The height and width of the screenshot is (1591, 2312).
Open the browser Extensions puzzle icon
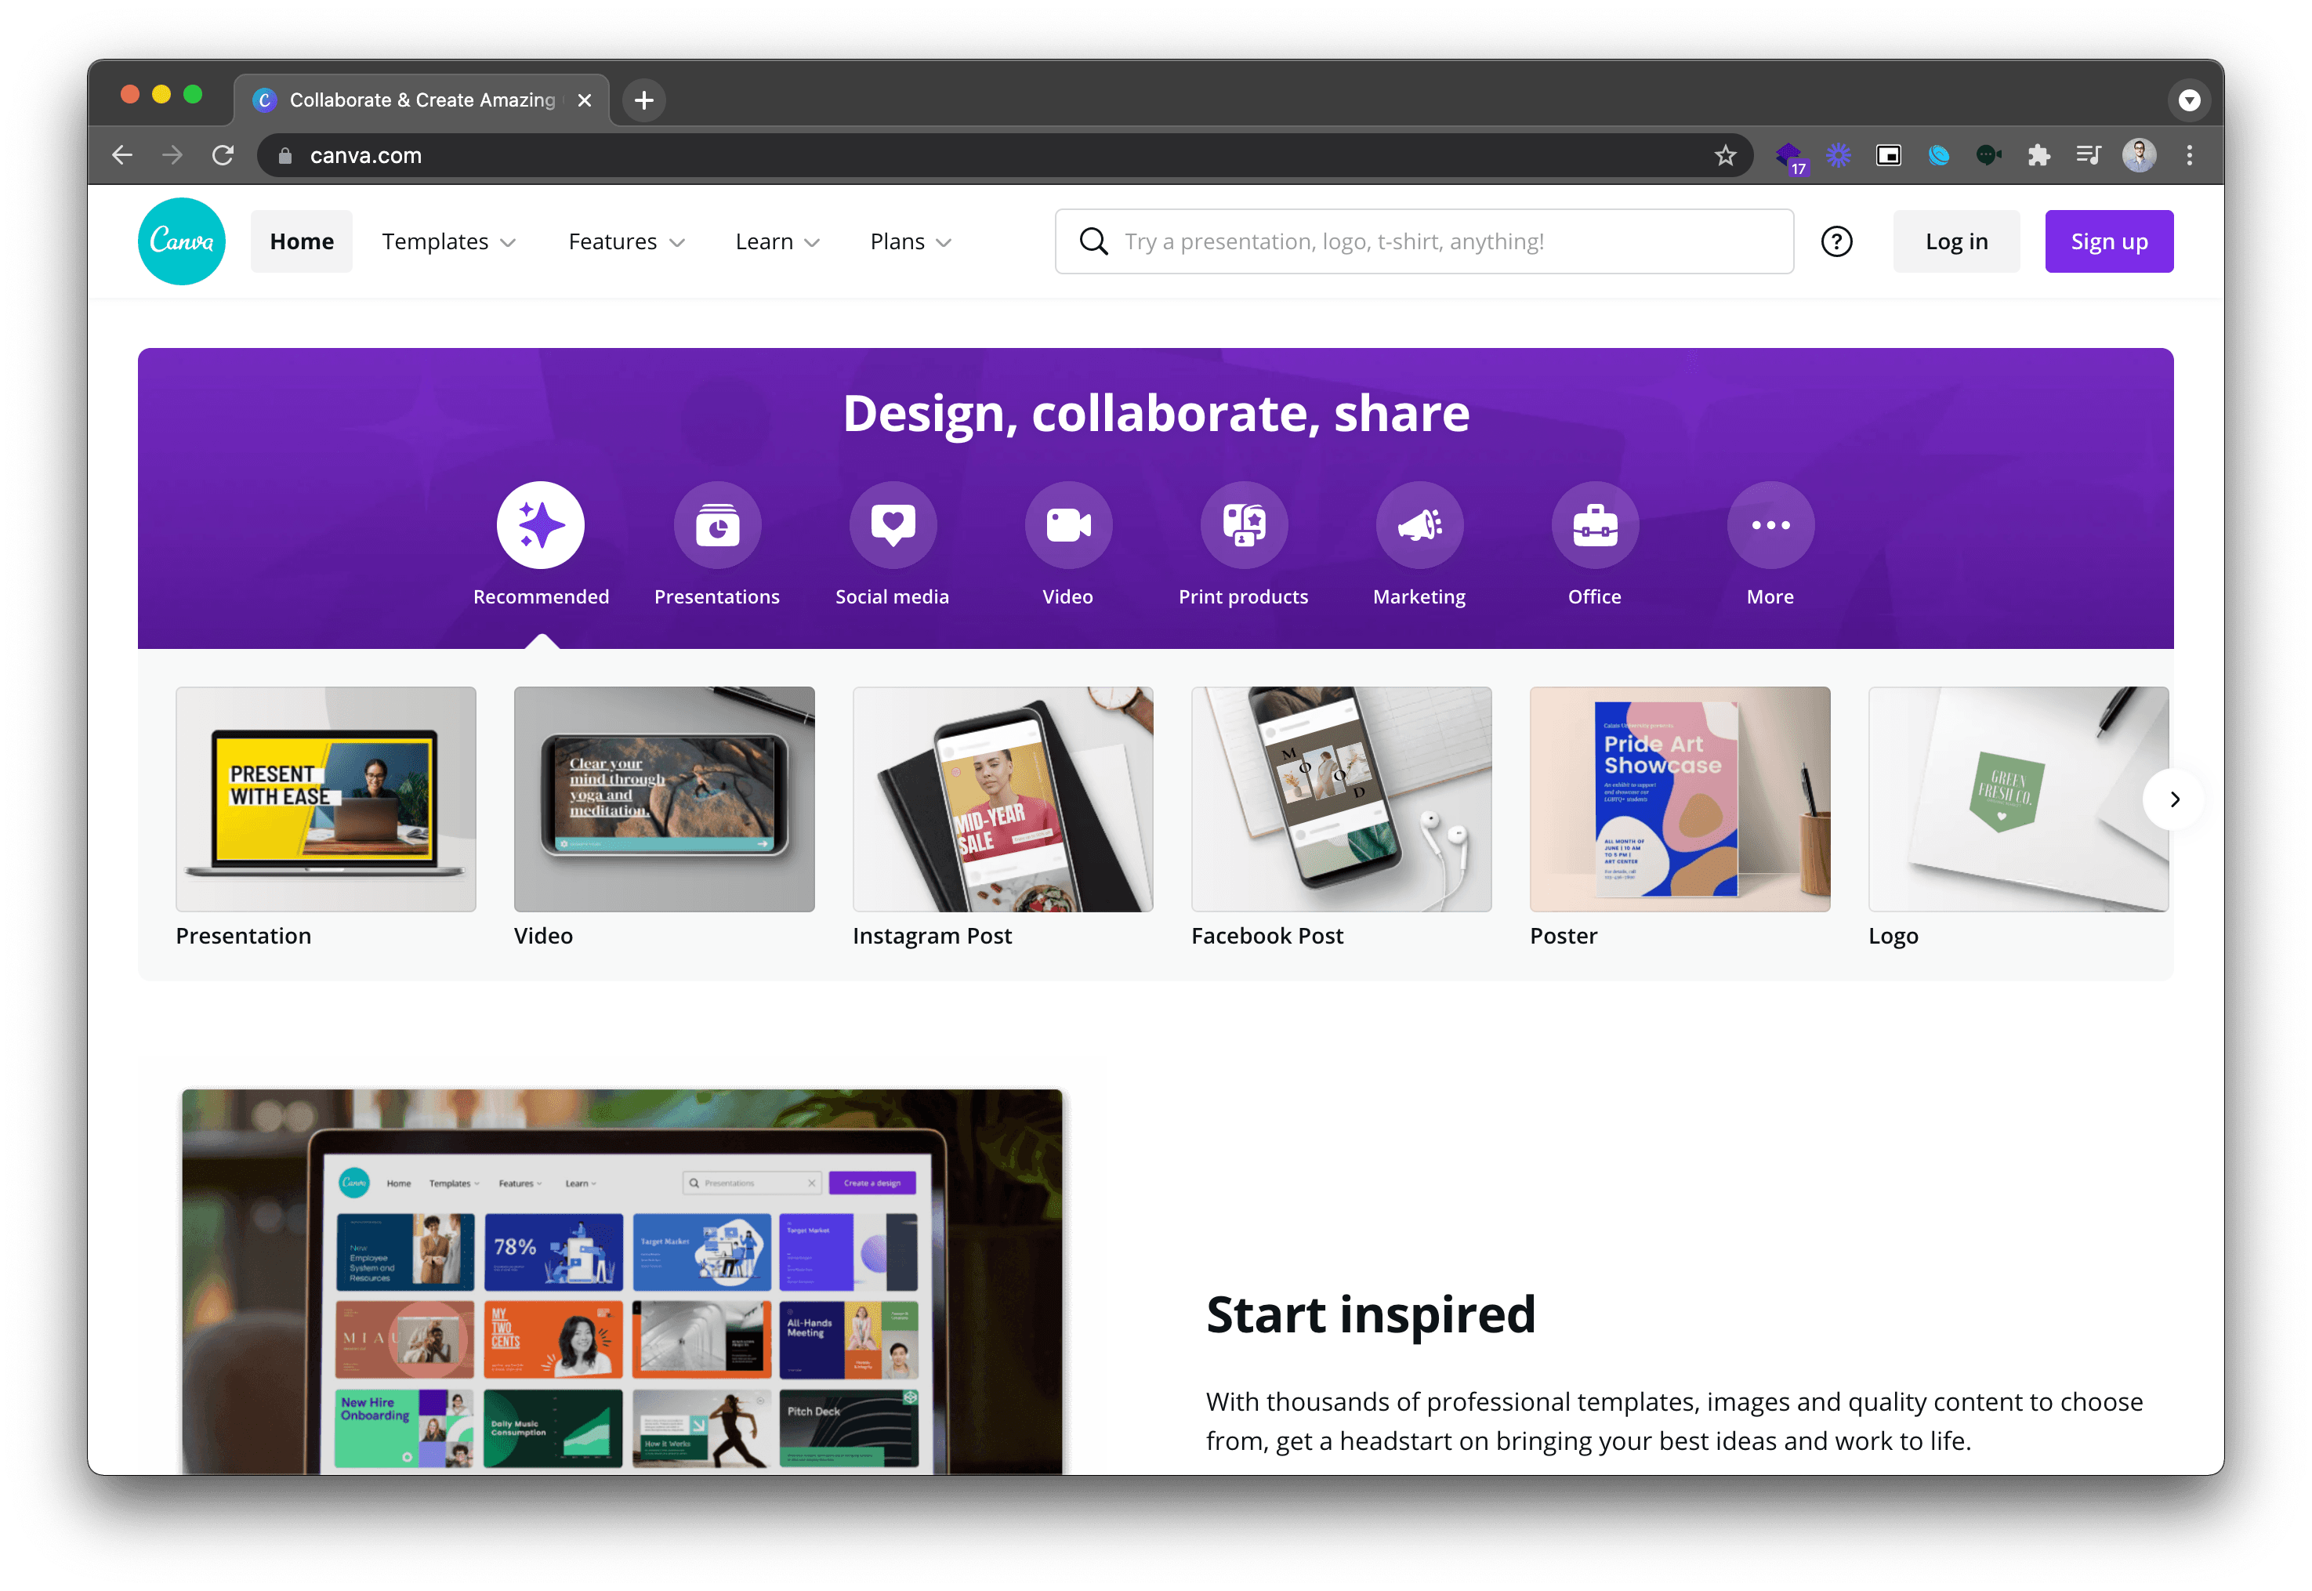[x=2039, y=155]
